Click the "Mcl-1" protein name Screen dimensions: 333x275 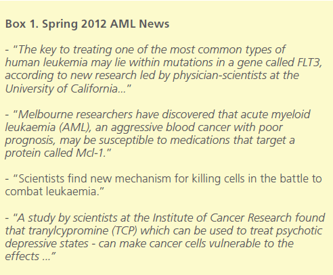91,153
